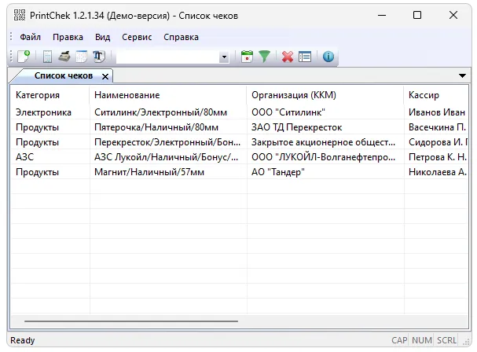
Task: Open the Справка menu
Action: coord(181,37)
